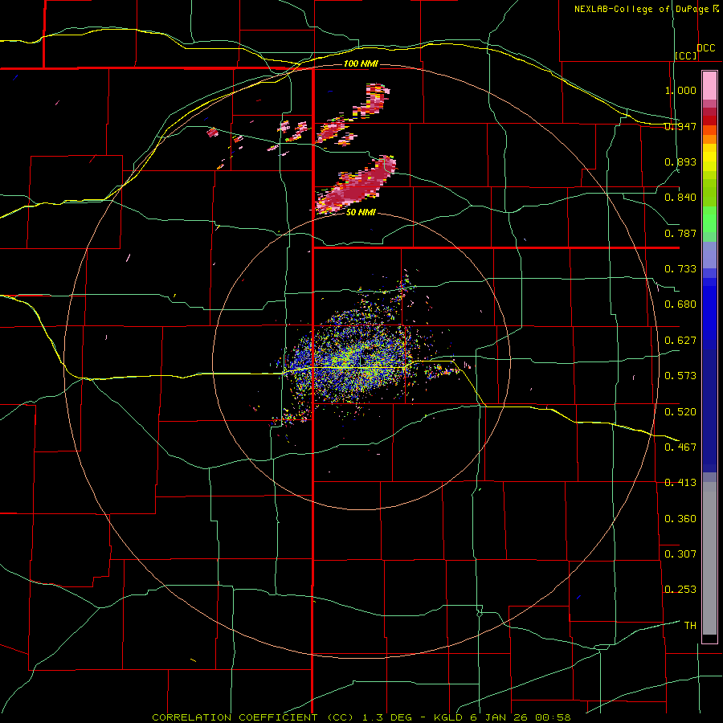Pick the light pink band atop the color bar
Image resolution: width=723 pixels, height=723 pixels.
coord(709,85)
